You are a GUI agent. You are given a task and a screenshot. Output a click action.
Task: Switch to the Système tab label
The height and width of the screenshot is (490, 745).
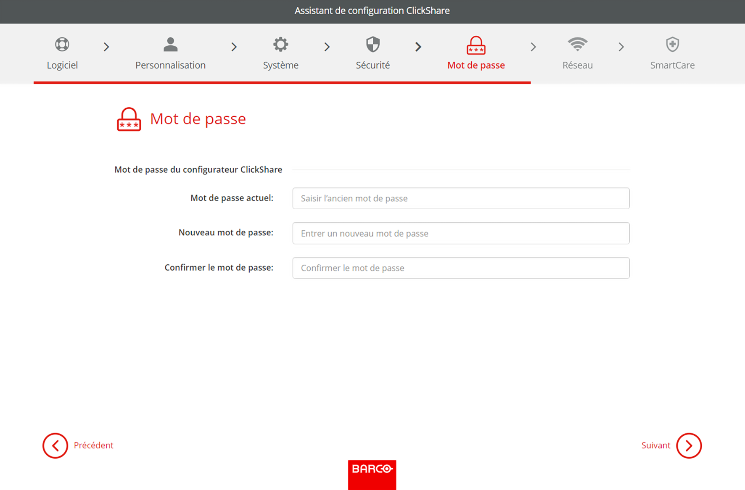pyautogui.click(x=280, y=65)
